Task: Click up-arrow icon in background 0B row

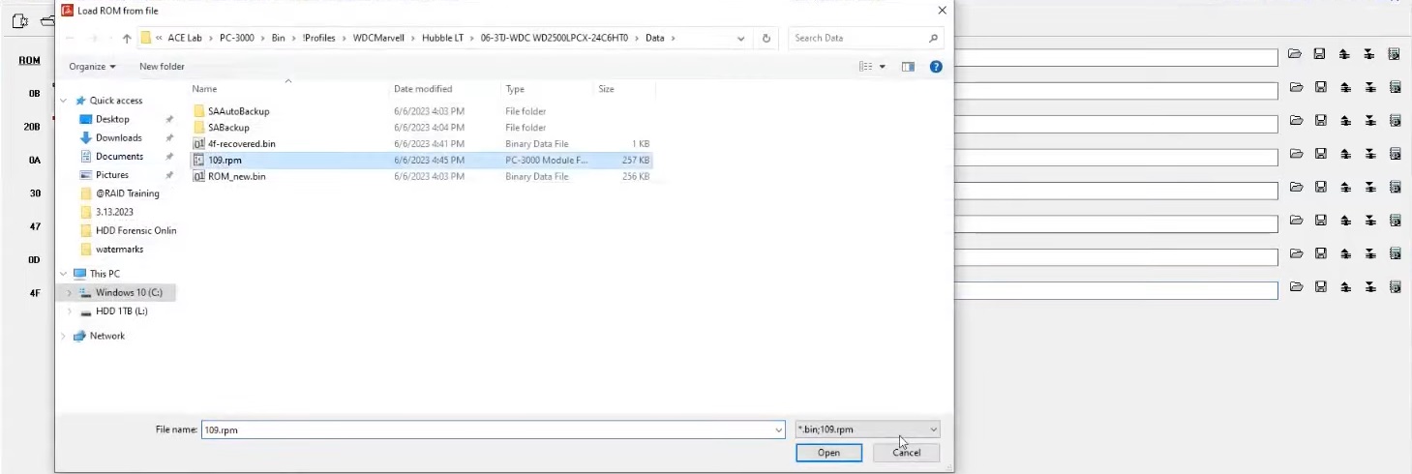Action: pos(1345,88)
